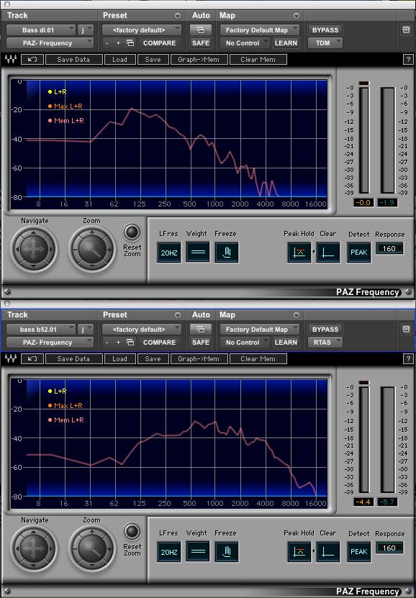Click preset copy icon in bass b52.01 window

[x=130, y=343]
